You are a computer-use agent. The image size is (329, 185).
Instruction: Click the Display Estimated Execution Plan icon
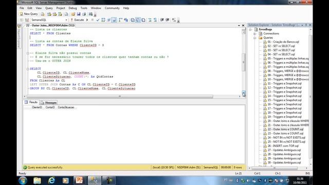(103, 20)
